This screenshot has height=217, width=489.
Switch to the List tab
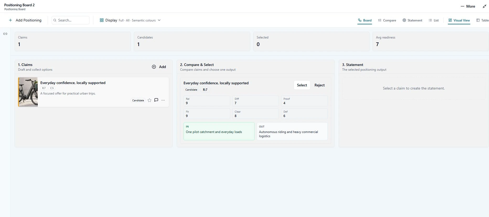click(434, 20)
